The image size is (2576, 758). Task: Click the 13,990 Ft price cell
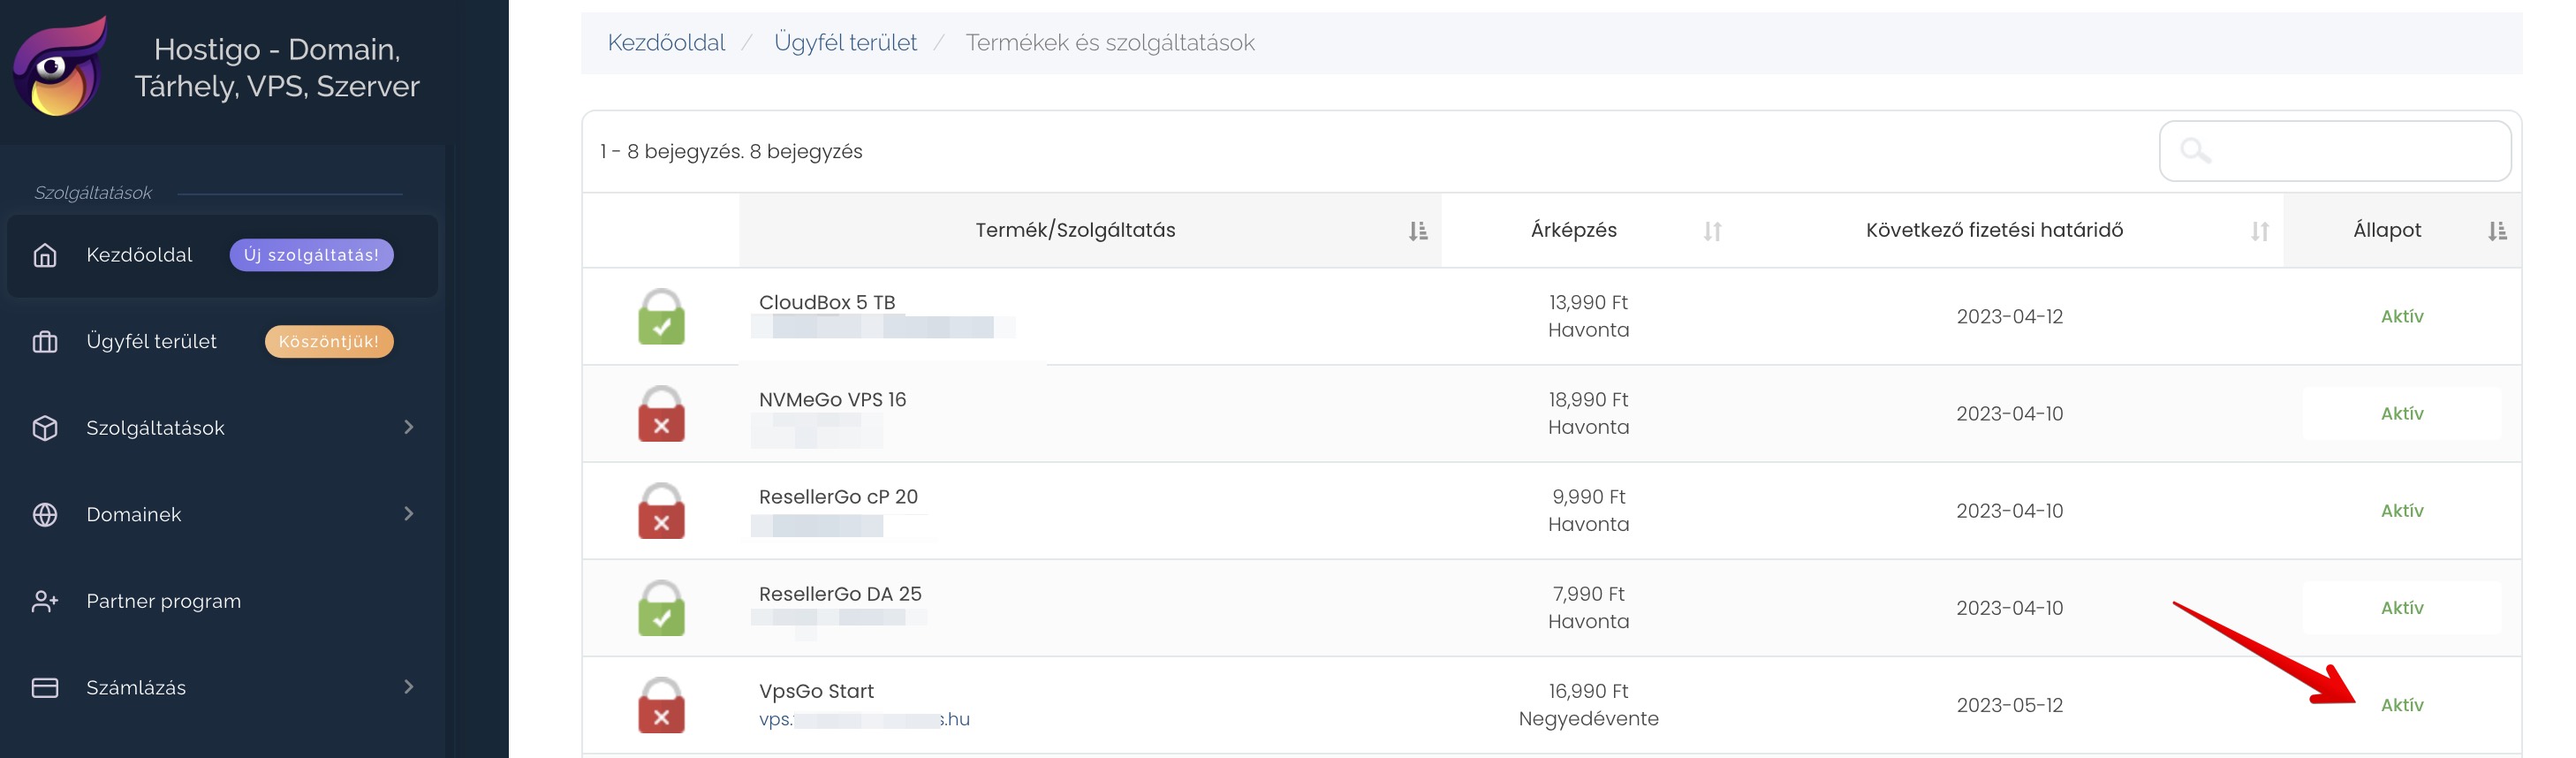pyautogui.click(x=1588, y=316)
